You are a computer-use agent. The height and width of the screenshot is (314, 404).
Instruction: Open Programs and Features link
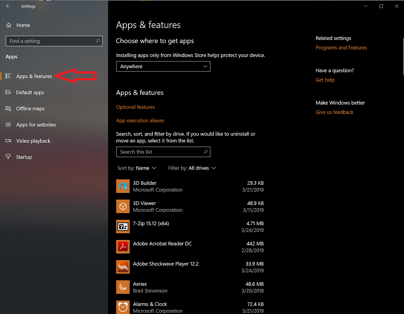[x=341, y=48]
